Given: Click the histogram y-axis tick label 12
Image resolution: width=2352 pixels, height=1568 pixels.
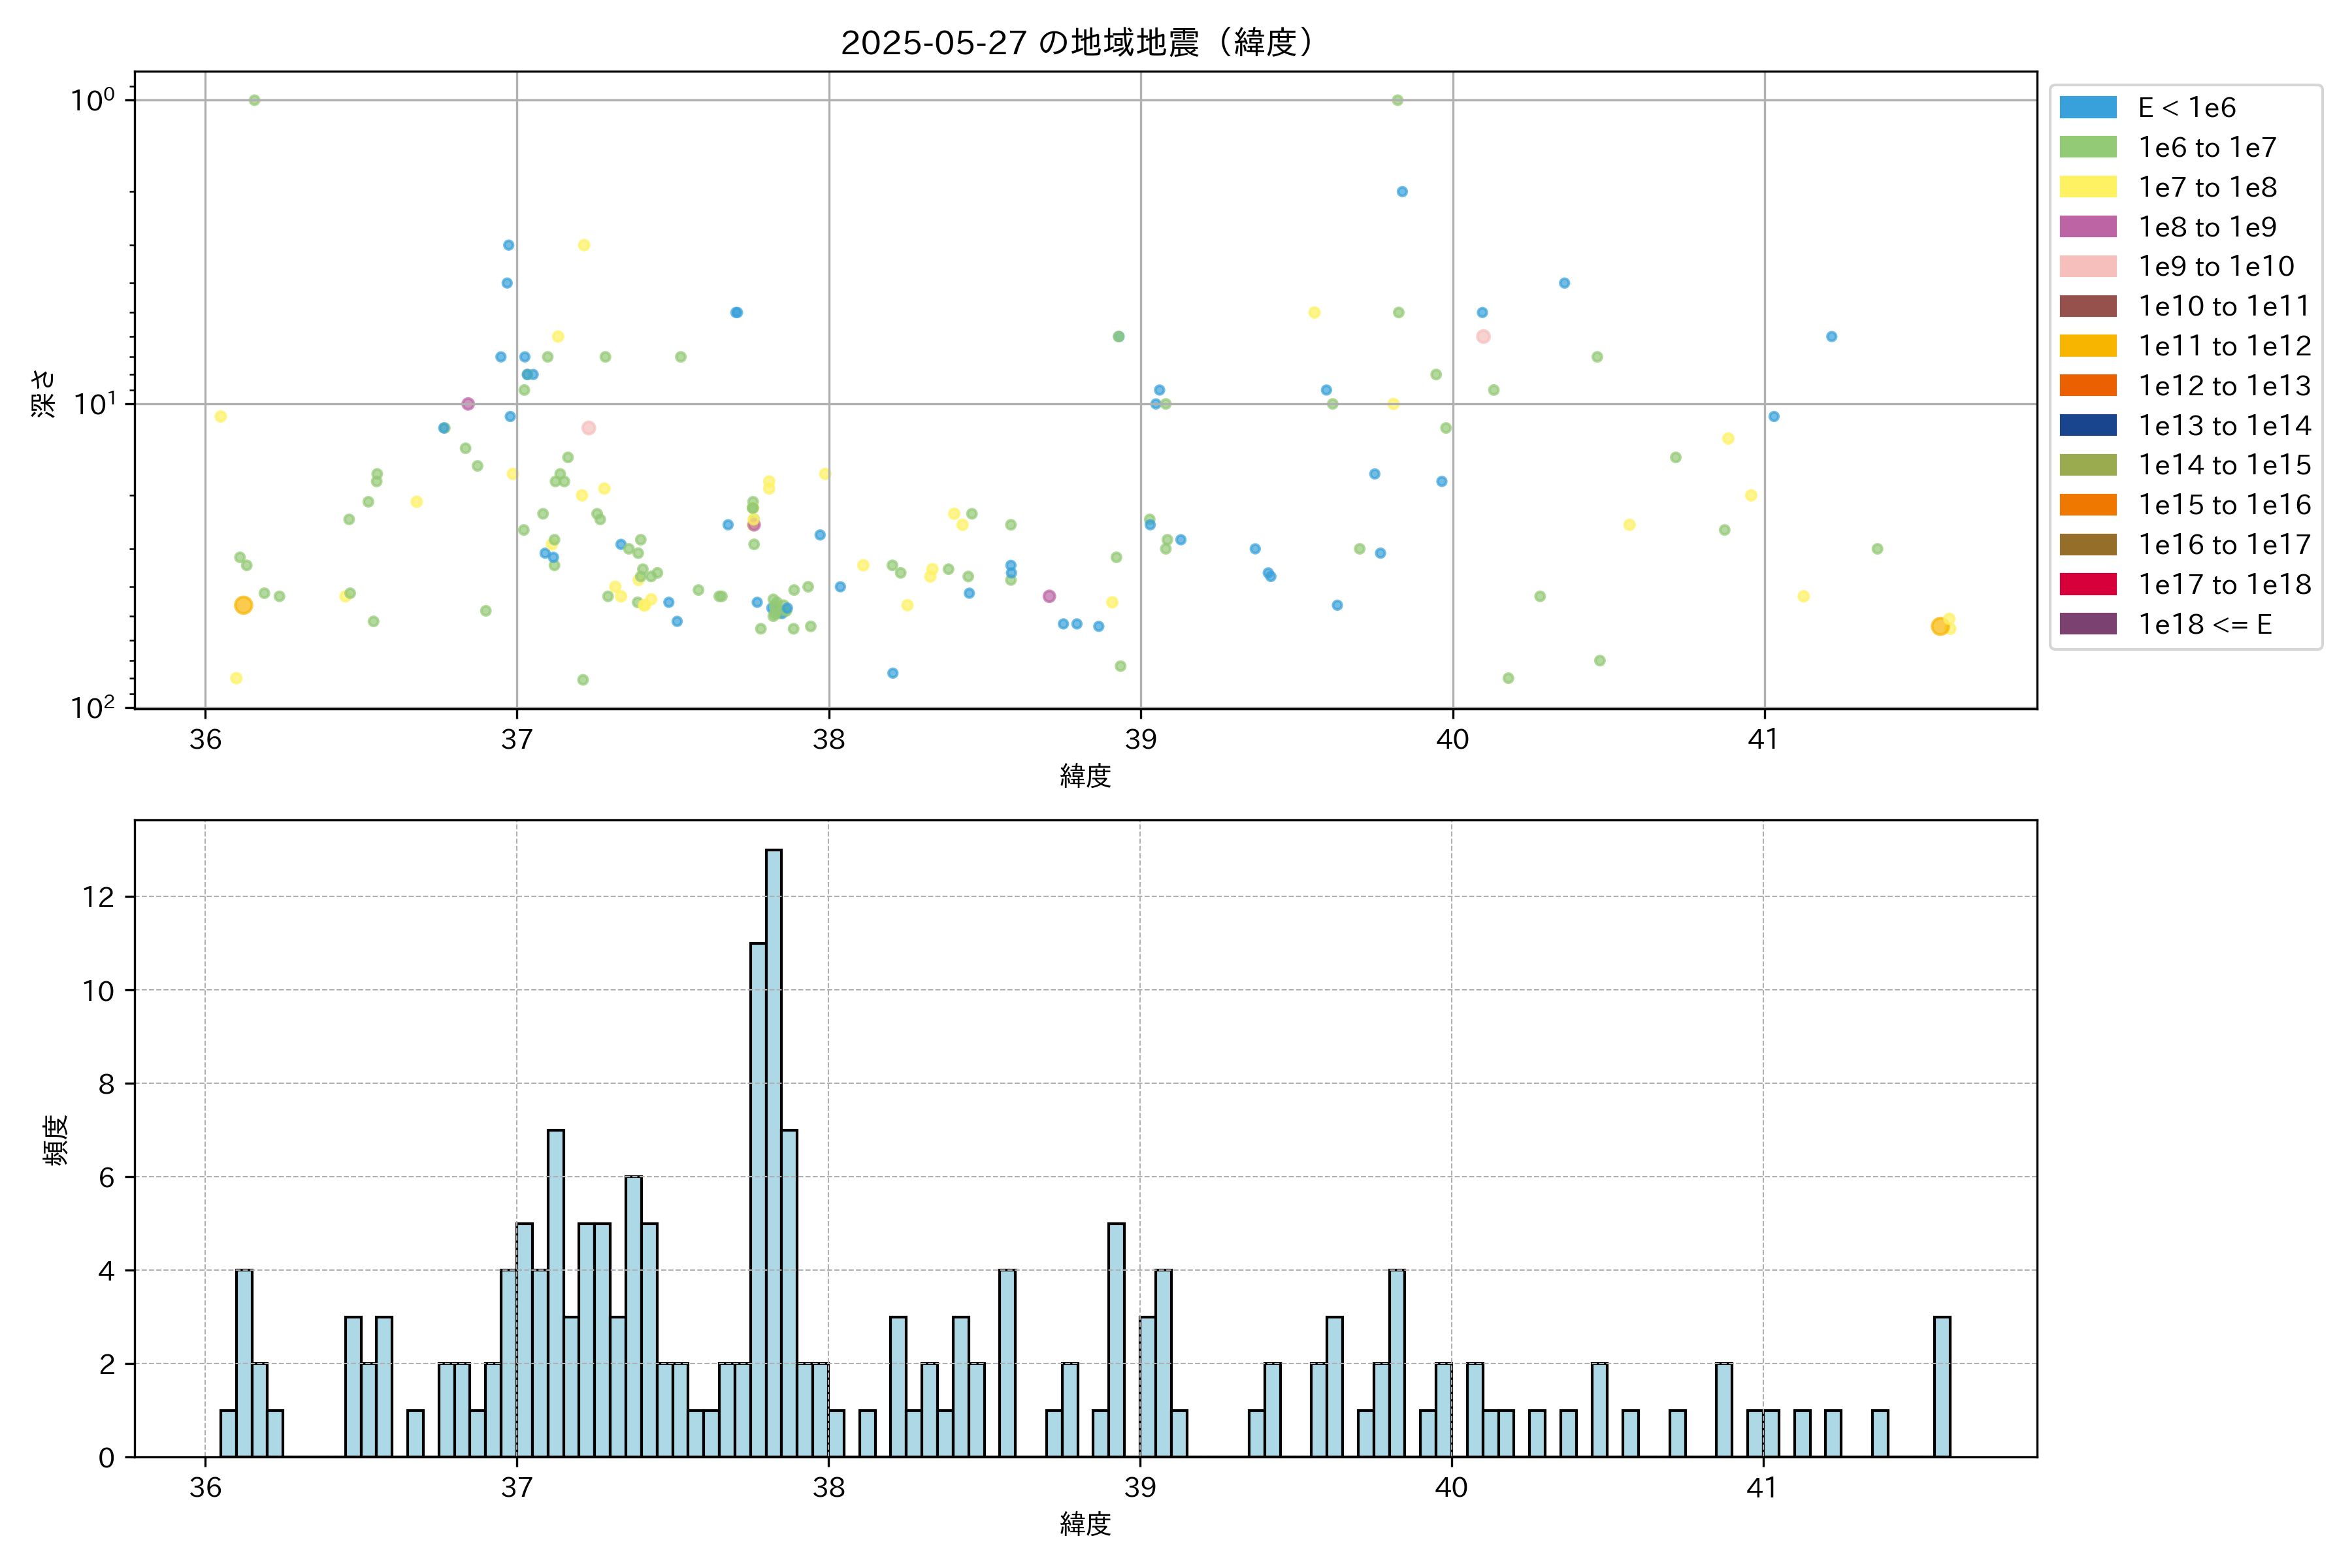Looking at the screenshot, I should pos(99,897).
